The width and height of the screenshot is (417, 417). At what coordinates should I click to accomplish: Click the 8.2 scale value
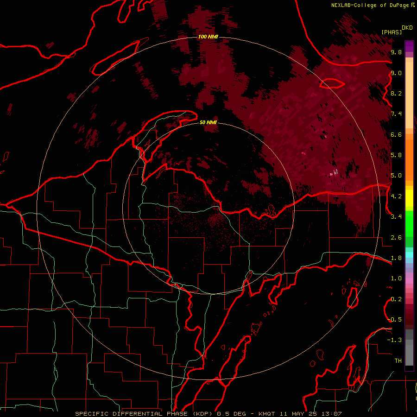[x=396, y=93]
